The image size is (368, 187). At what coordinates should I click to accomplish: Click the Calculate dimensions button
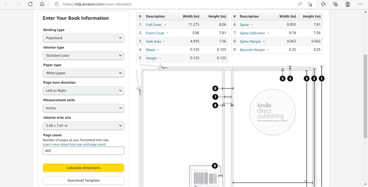click(x=83, y=168)
